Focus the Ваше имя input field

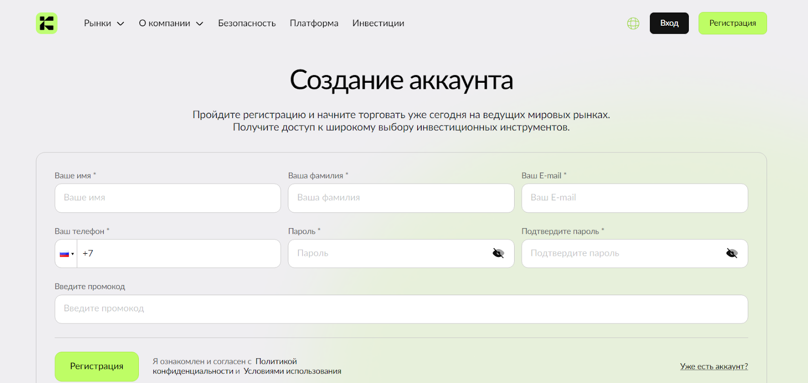tap(168, 198)
